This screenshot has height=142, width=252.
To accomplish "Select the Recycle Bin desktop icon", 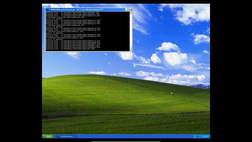I will [x=135, y=67].
